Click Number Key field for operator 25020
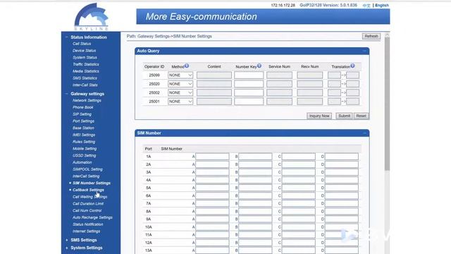The image size is (451, 254). [249, 84]
